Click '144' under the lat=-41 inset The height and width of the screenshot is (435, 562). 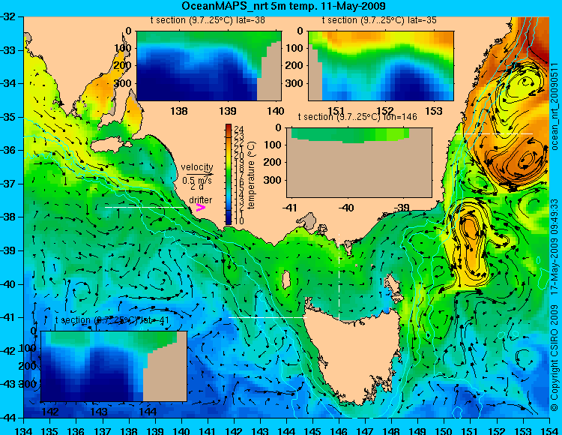point(149,412)
